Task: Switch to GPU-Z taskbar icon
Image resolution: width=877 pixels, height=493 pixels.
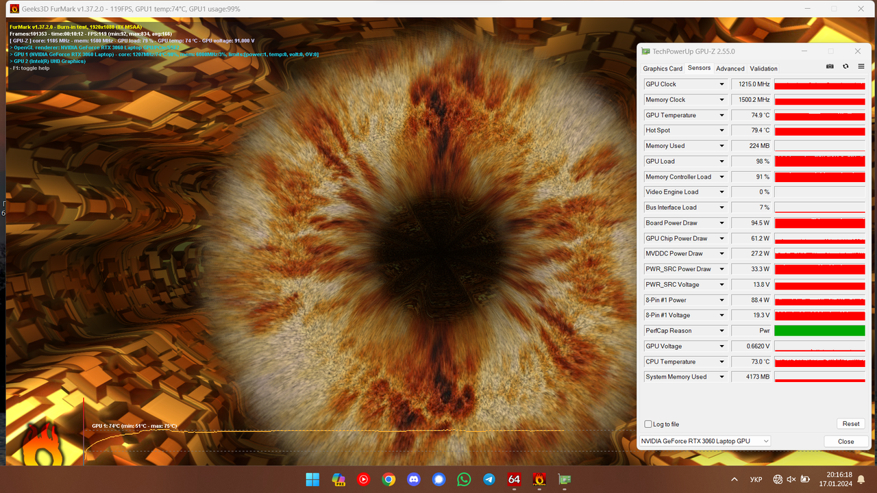Action: (565, 479)
